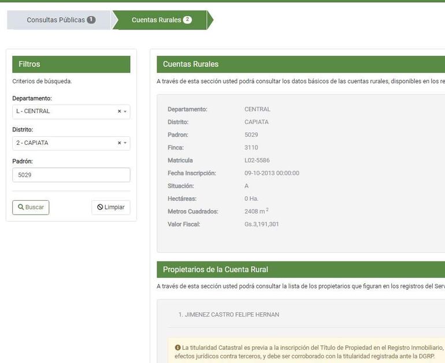Focus the Padrón input field
Image resolution: width=445 pixels, height=363 pixels.
tap(71, 175)
